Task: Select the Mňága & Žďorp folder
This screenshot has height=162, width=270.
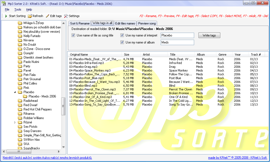Action: tap(33, 23)
